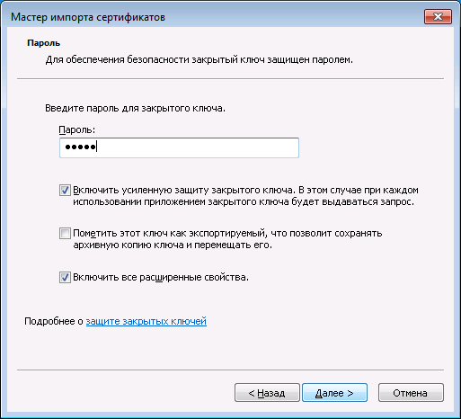Go back with the Назад button
Screen dimensions: 461x419
(267, 393)
